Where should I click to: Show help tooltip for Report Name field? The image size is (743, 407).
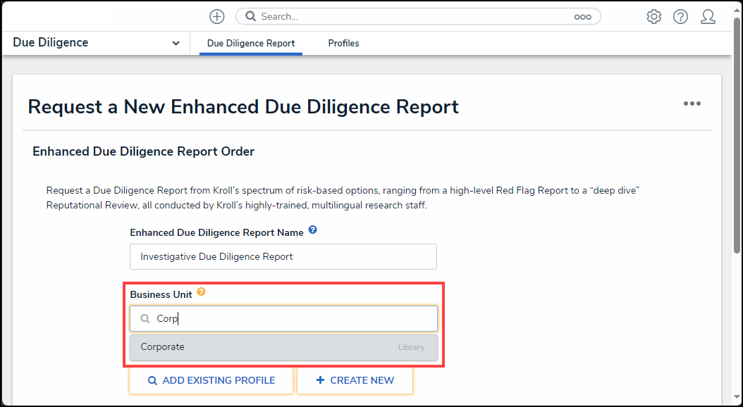(312, 230)
